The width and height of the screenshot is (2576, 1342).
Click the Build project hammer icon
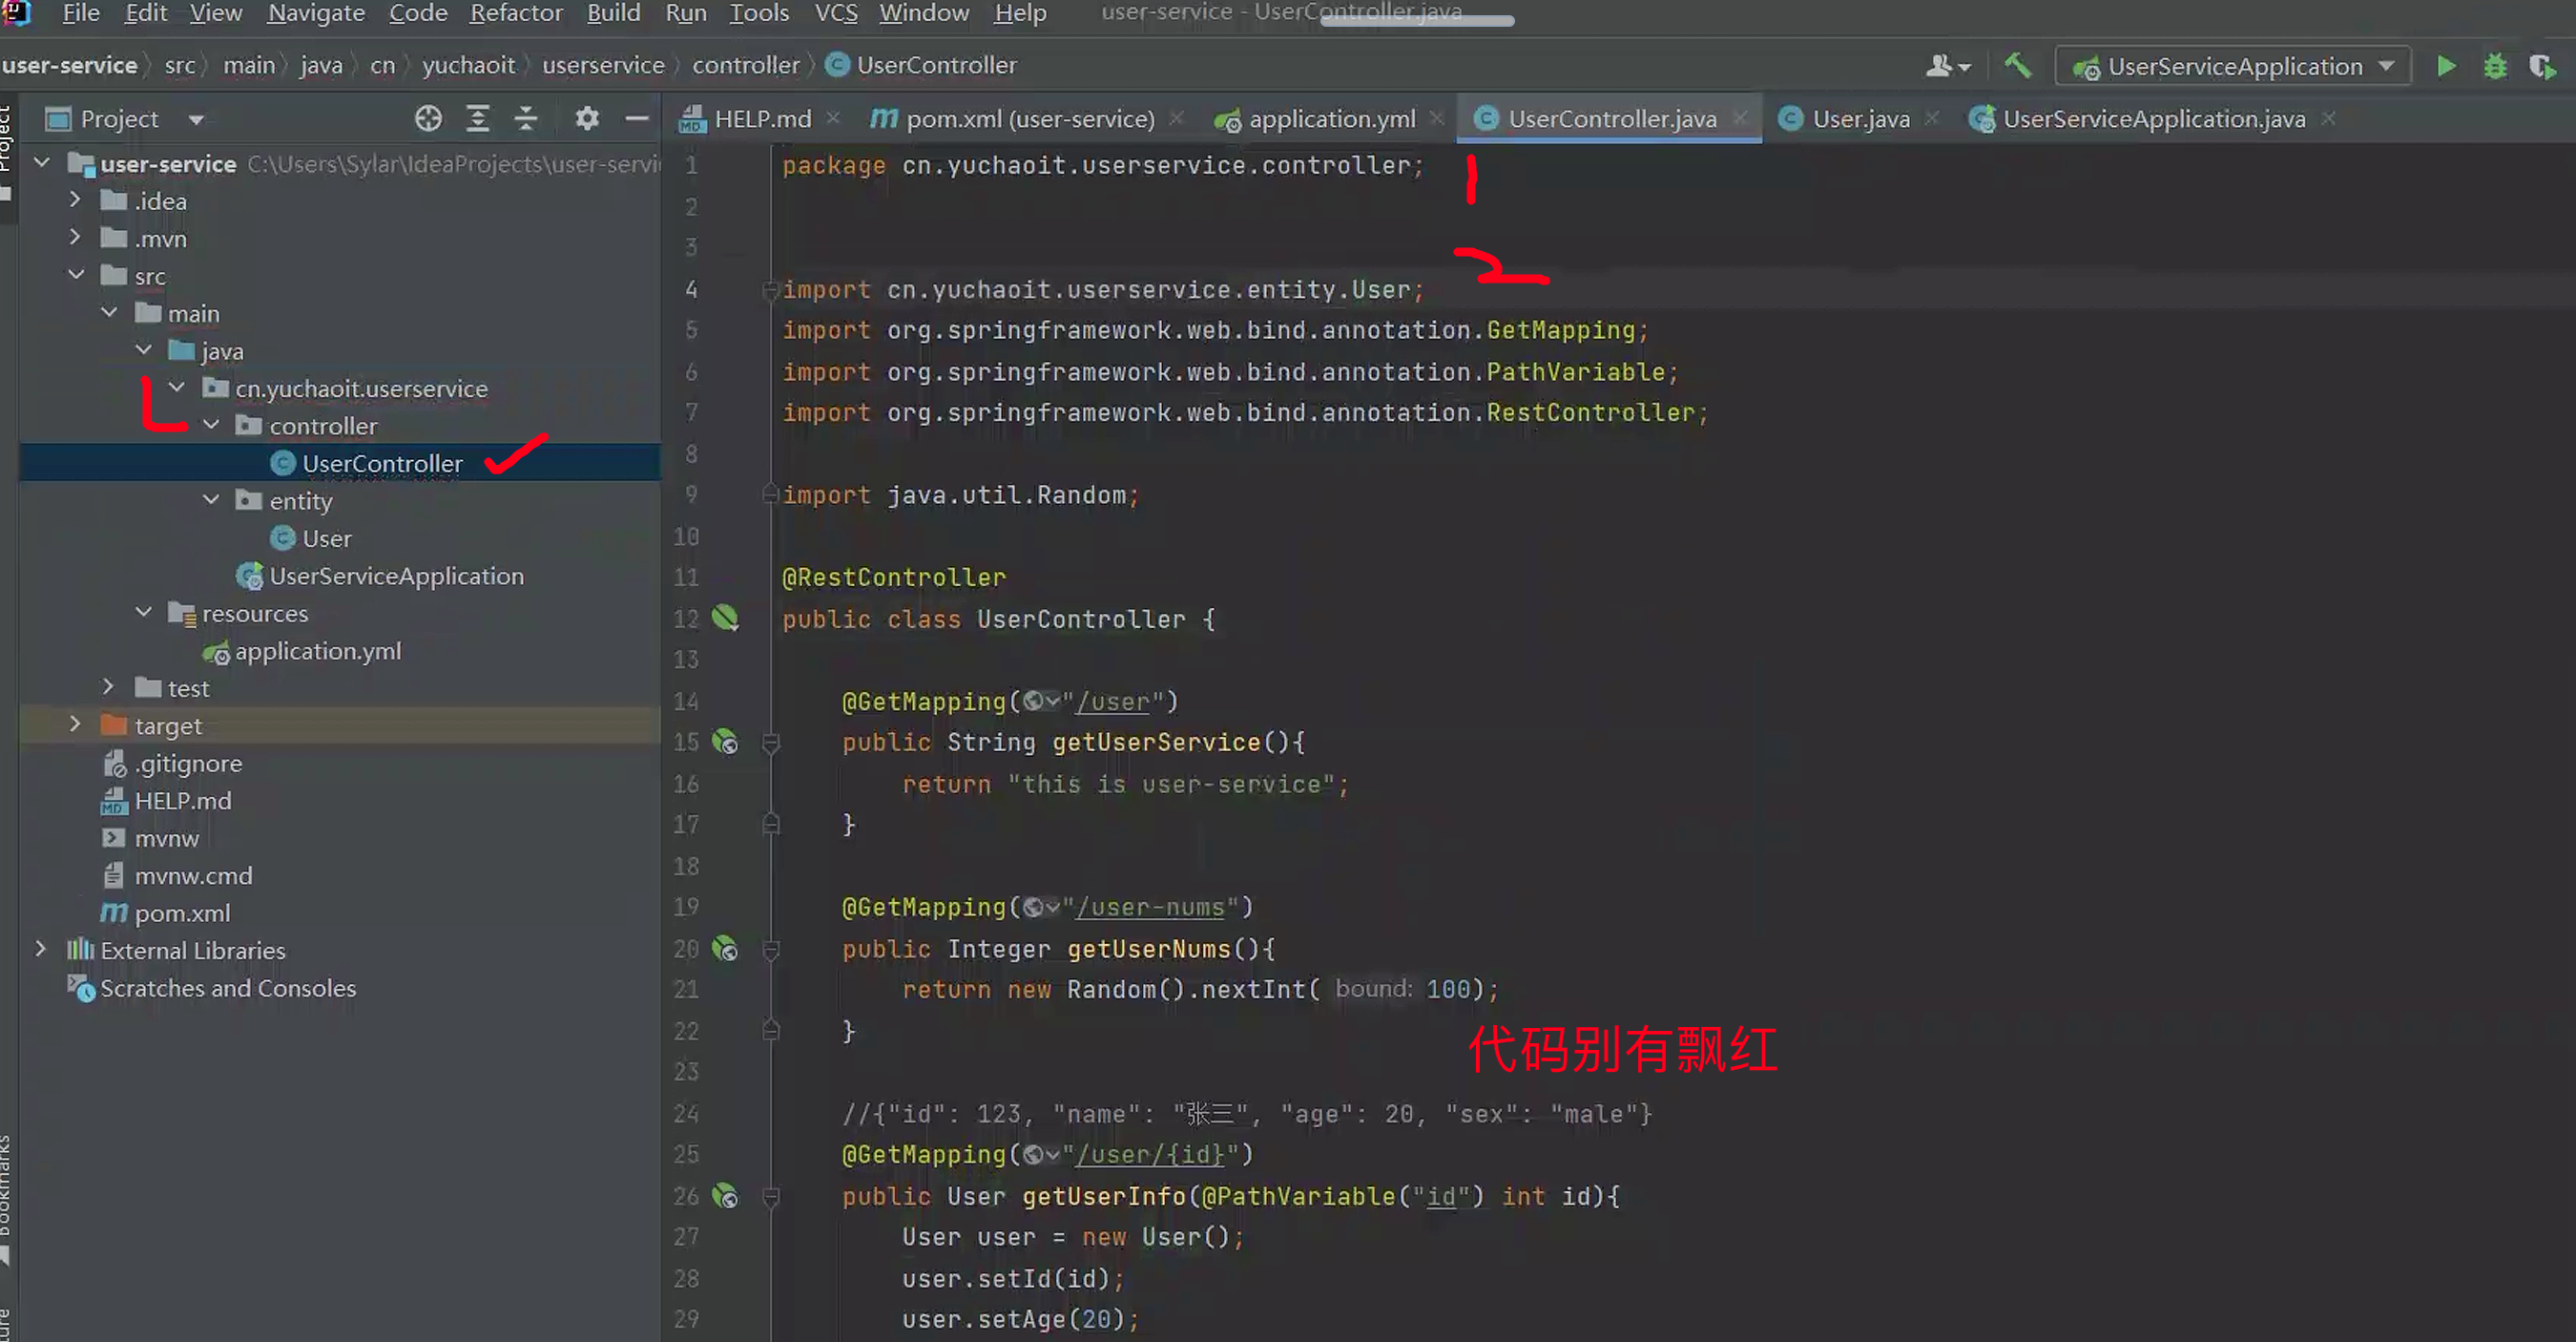[x=2017, y=66]
